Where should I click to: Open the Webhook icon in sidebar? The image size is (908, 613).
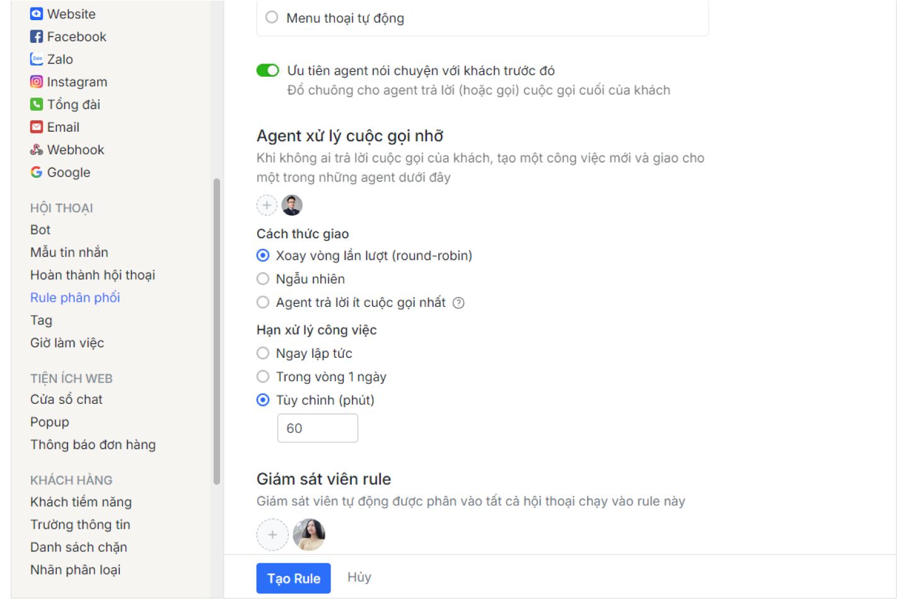[37, 150]
